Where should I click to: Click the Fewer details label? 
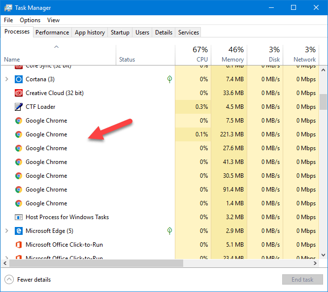(x=34, y=280)
